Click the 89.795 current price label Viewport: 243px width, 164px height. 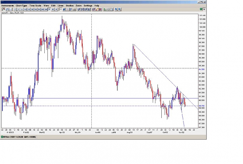(202, 106)
